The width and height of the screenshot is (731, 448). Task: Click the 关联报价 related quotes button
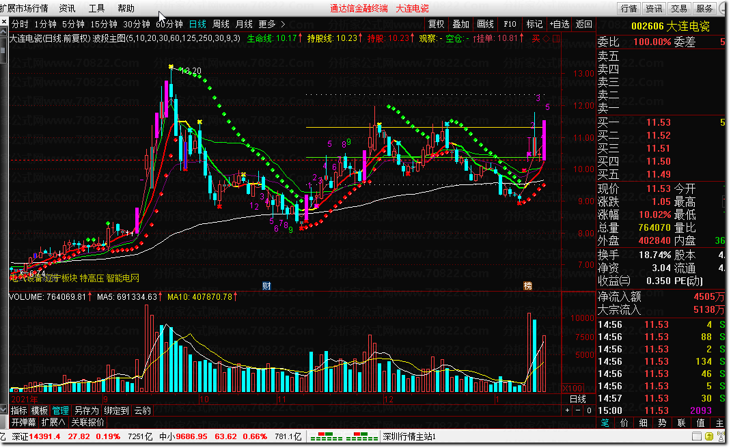tap(87, 422)
